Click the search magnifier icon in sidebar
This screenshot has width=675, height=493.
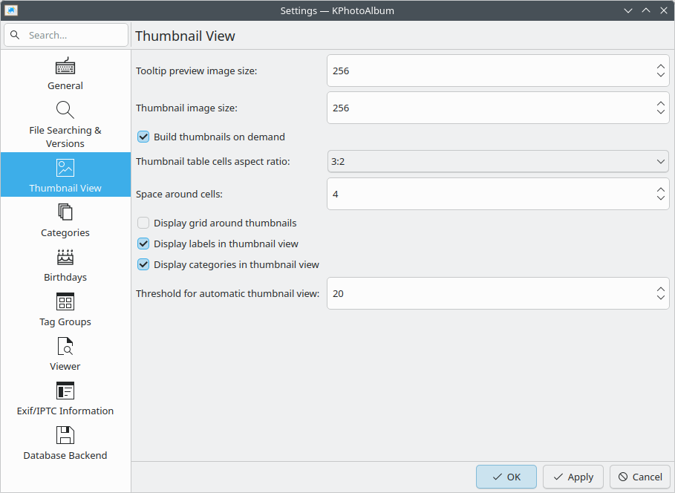[15, 35]
